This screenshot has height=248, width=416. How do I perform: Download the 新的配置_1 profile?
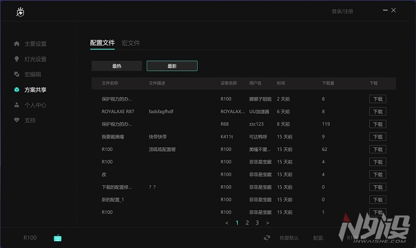pyautogui.click(x=378, y=200)
